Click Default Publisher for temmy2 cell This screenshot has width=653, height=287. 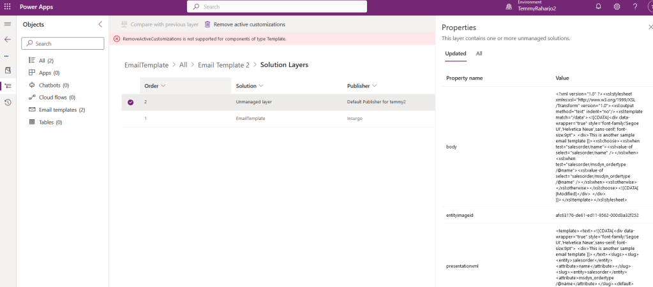[375, 102]
